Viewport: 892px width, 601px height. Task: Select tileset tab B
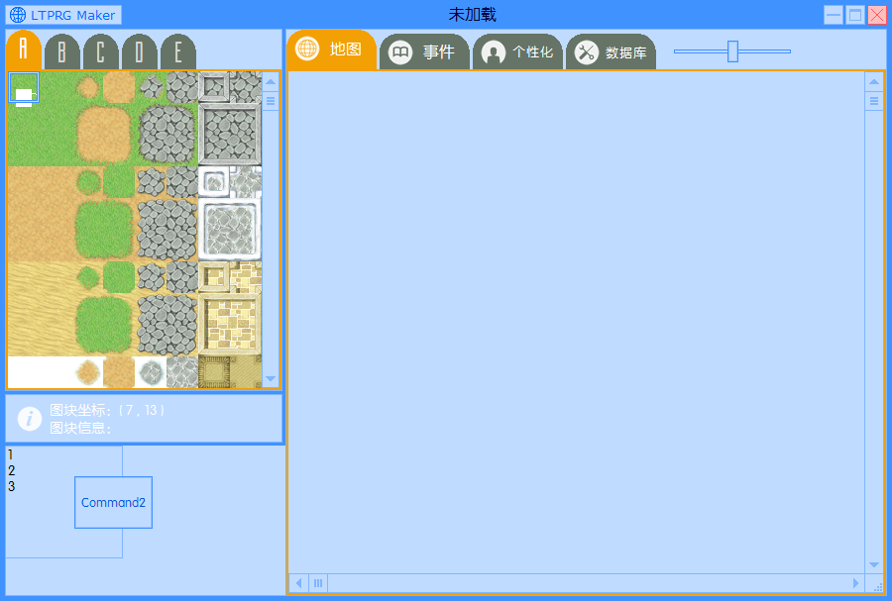tap(62, 52)
